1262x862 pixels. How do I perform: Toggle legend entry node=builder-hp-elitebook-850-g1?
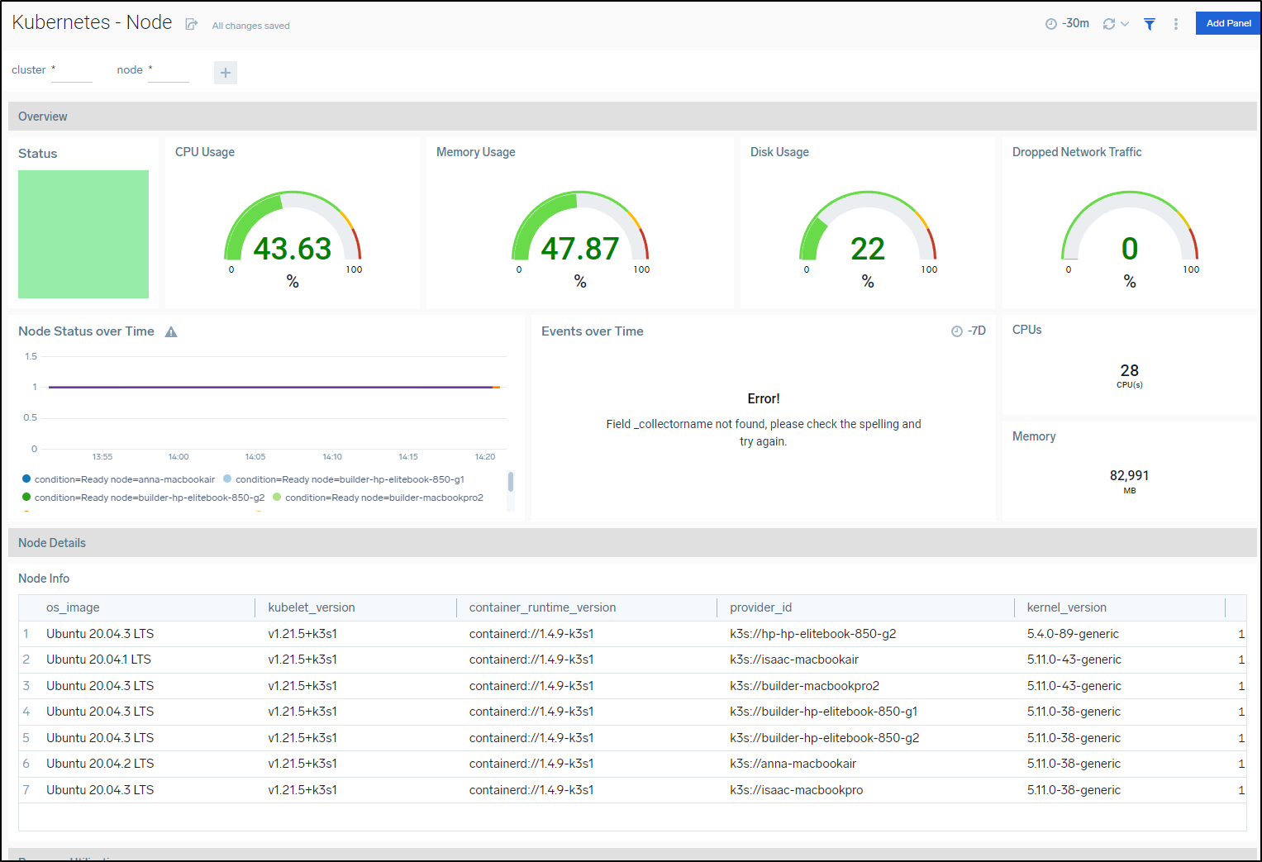pos(343,479)
